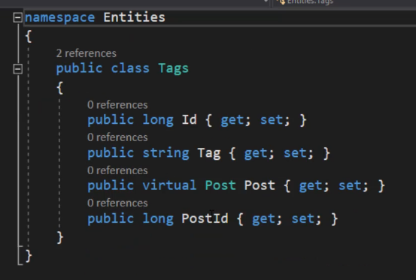Click the closing brace of the namespace
The width and height of the screenshot is (416, 280).
click(29, 256)
